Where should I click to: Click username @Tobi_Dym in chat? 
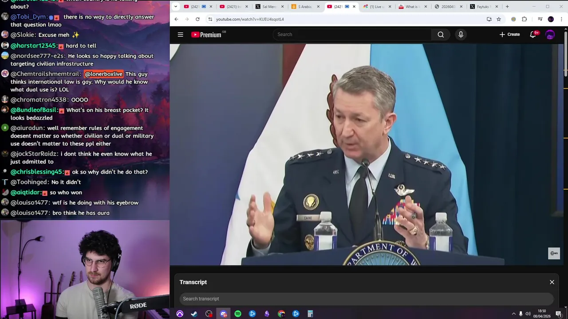(29, 17)
